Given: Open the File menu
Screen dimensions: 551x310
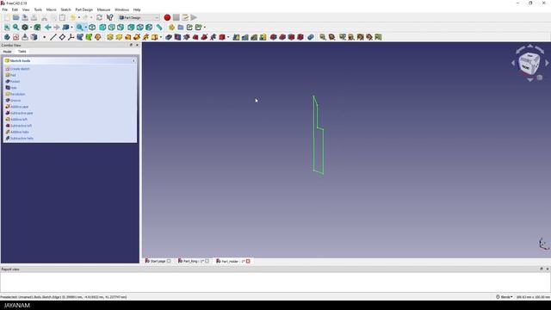Looking at the screenshot, I should click(x=5, y=9).
